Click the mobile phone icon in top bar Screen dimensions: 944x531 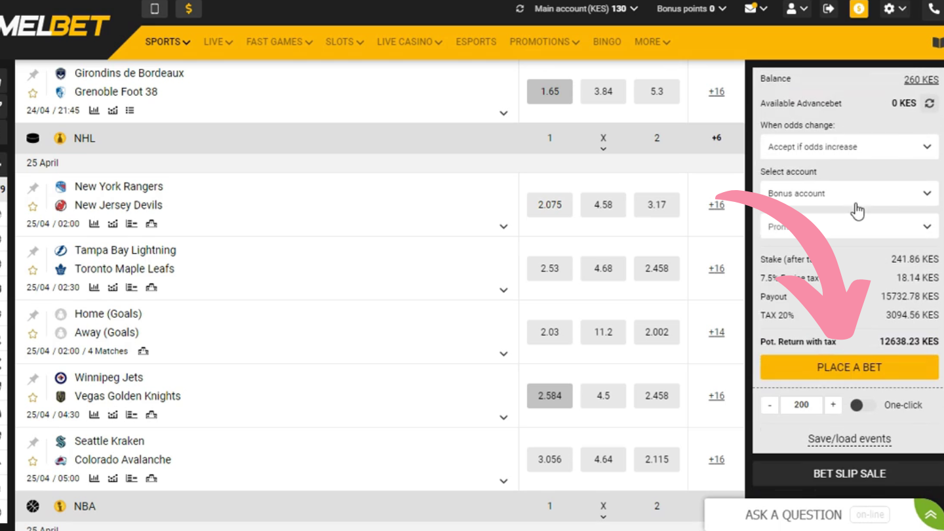(155, 9)
